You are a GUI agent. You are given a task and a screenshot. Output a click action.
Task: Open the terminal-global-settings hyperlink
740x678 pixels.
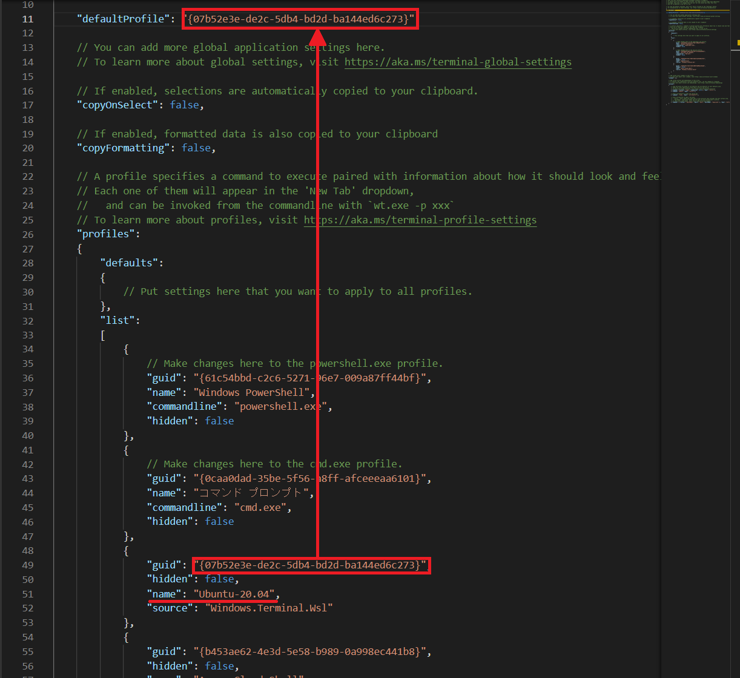pos(458,62)
